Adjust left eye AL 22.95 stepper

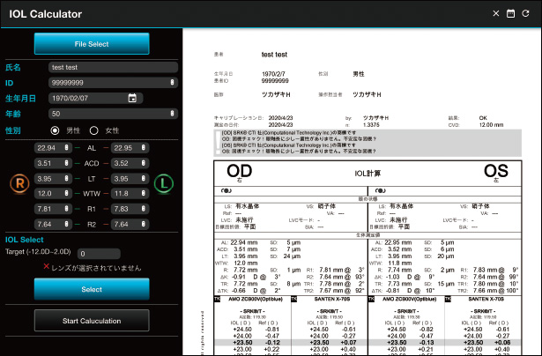coord(143,147)
